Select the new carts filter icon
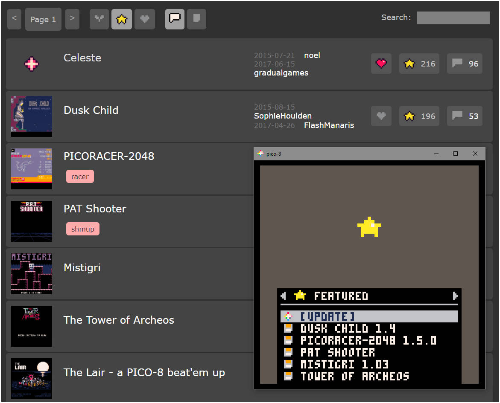This screenshot has width=500, height=403. [x=99, y=19]
